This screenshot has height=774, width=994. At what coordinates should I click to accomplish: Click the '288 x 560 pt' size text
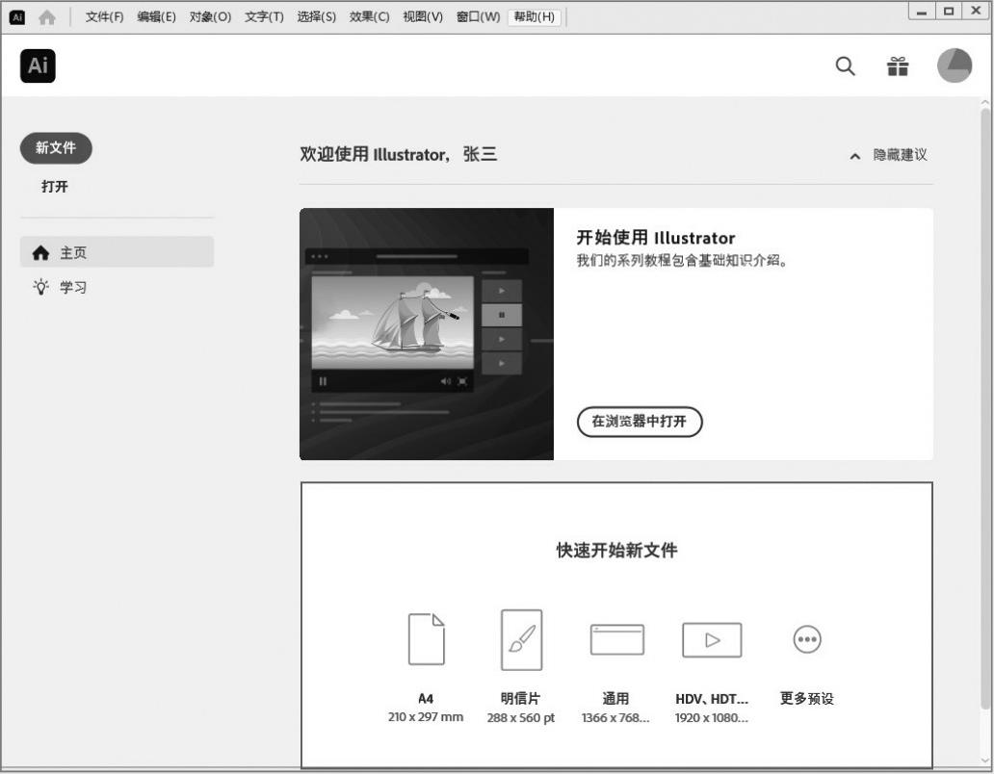point(521,717)
